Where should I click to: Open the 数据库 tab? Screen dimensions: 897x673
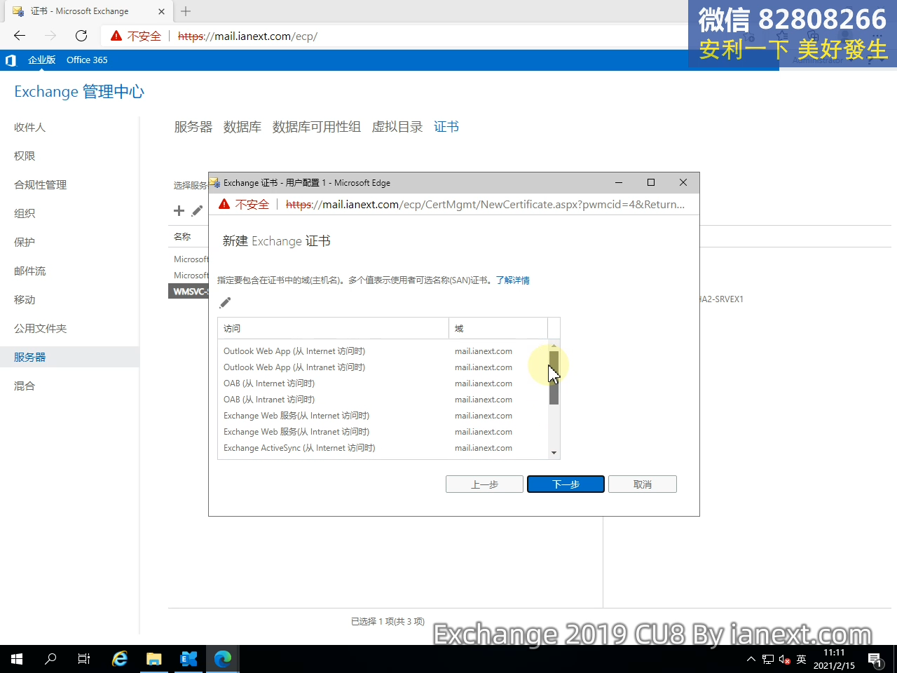[242, 127]
